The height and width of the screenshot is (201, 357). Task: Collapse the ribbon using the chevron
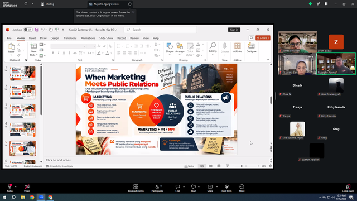(x=268, y=60)
